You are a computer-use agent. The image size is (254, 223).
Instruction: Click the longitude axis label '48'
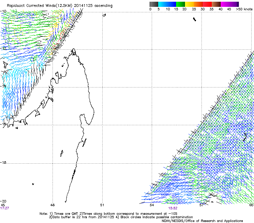(53, 205)
